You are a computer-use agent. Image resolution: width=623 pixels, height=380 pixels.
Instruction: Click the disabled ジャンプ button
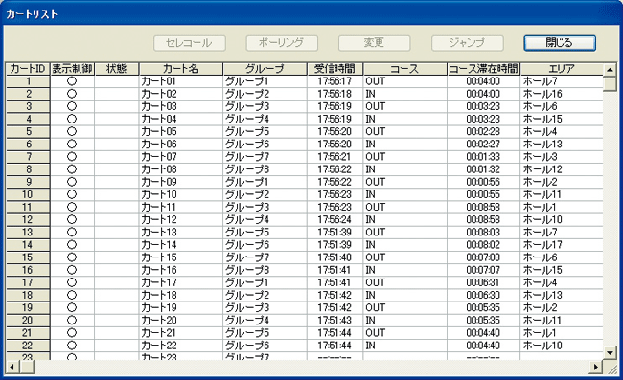coord(468,43)
